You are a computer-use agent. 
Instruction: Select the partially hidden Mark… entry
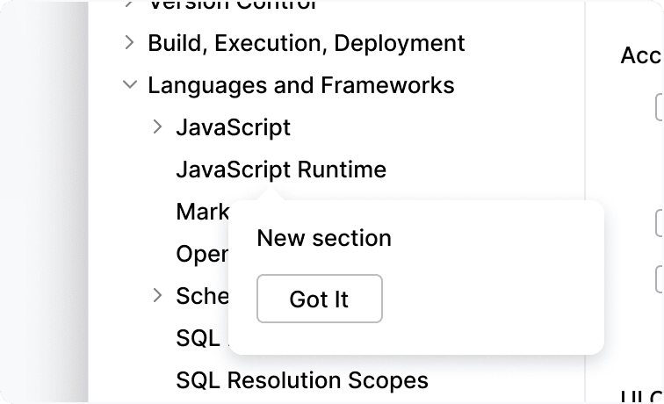[201, 212]
